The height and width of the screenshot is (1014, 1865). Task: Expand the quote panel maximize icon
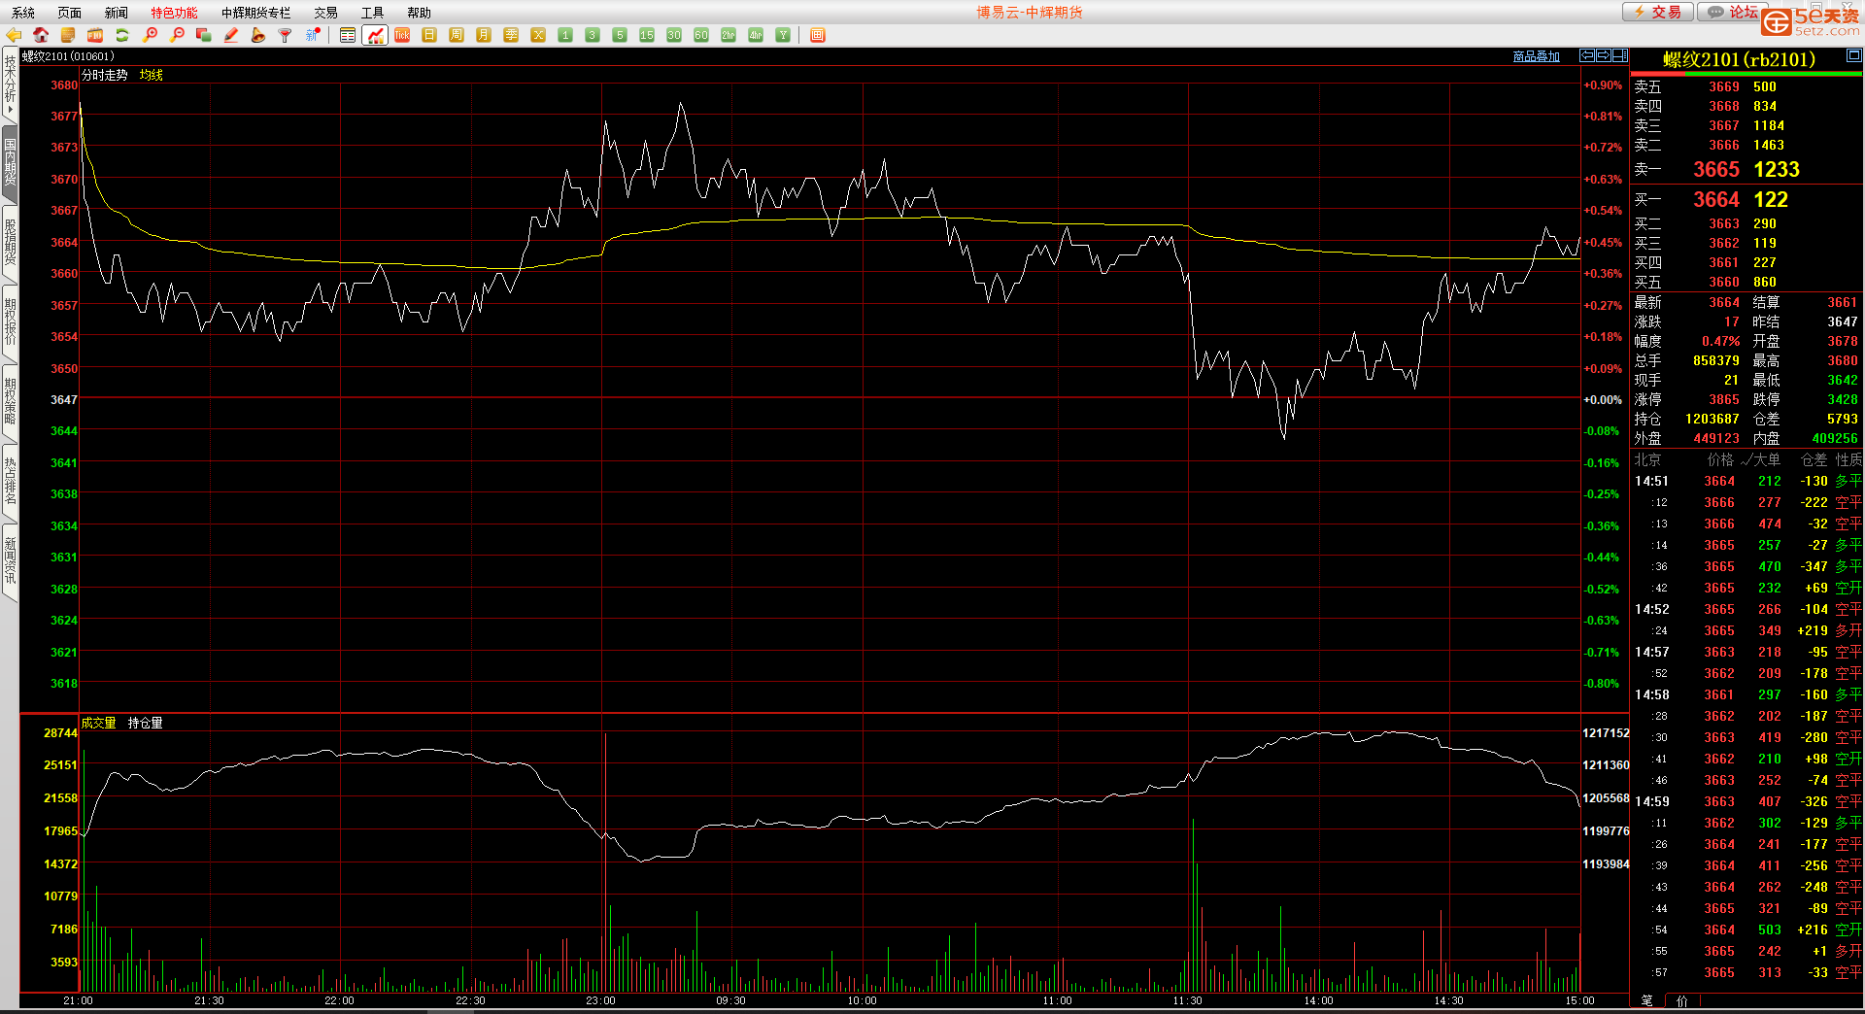pyautogui.click(x=1853, y=55)
